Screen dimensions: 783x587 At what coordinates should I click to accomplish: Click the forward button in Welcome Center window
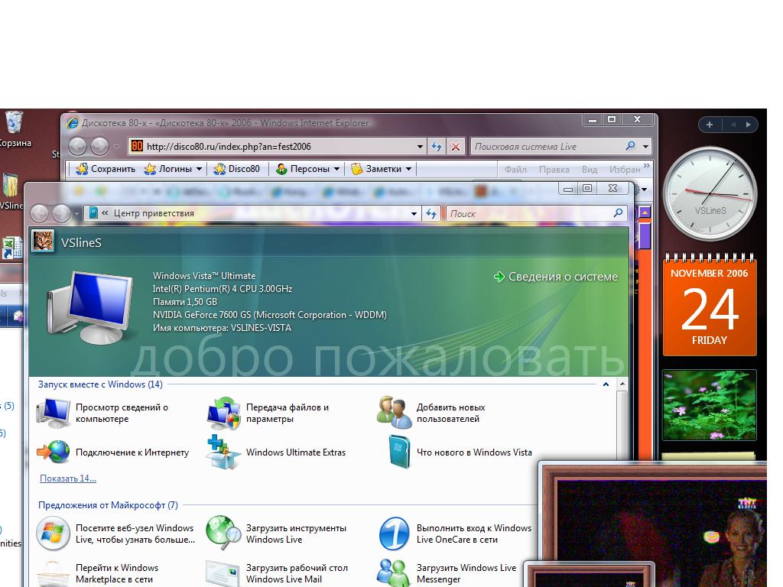coord(61,214)
